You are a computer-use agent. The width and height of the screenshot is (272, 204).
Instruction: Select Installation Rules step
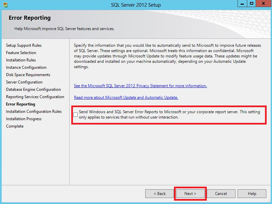click(x=21, y=60)
